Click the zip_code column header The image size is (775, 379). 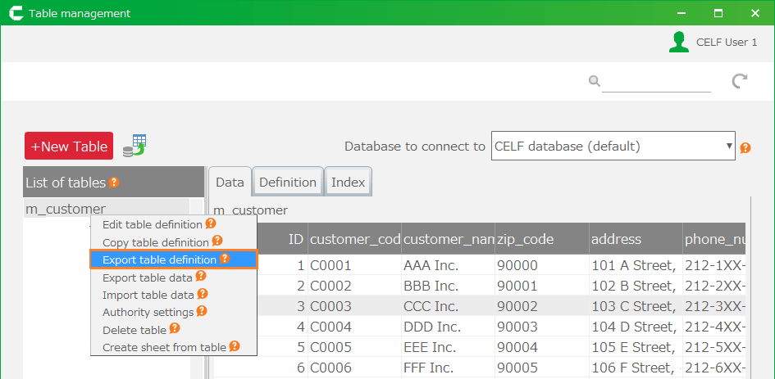[x=525, y=239]
